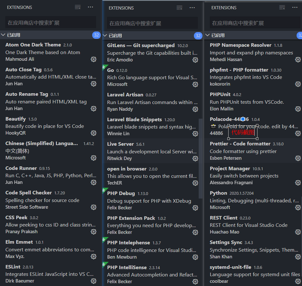Open gear settings for Chinese (Simplified) Language
This screenshot has width=302, height=286.
coord(93,158)
